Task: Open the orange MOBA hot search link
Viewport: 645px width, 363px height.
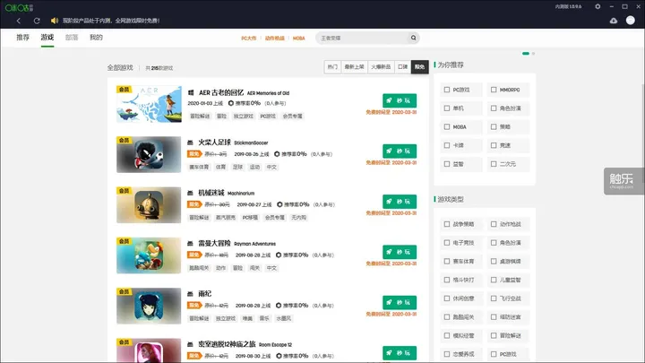Action: pyautogui.click(x=298, y=39)
